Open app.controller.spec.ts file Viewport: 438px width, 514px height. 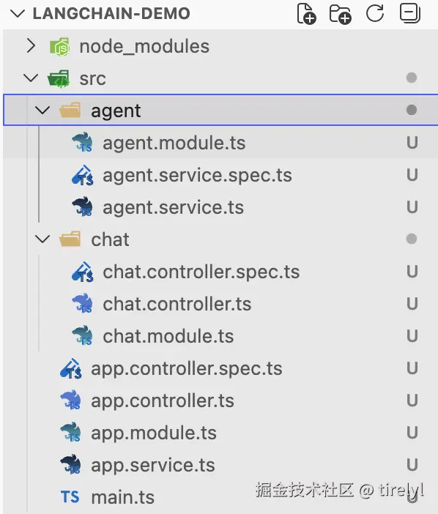click(220, 368)
